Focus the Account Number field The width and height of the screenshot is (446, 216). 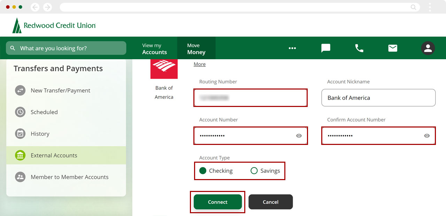click(251, 136)
